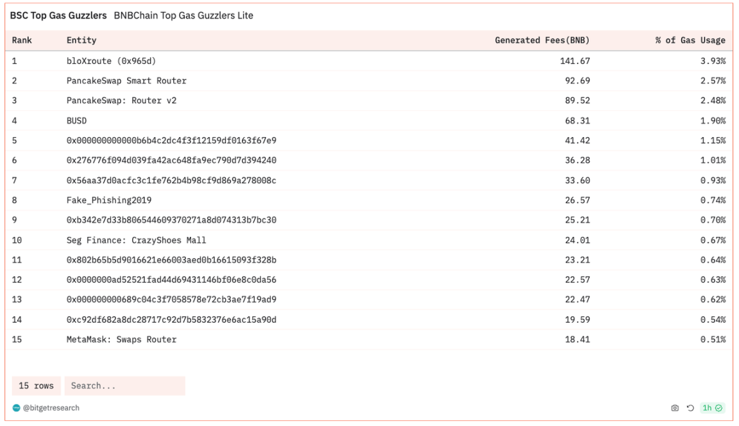
Task: Select the Fake_Phishing2019 entity cell
Action: (x=109, y=200)
